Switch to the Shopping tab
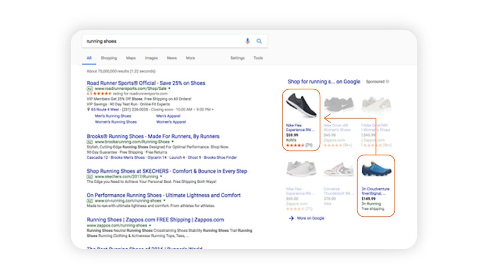 (109, 58)
